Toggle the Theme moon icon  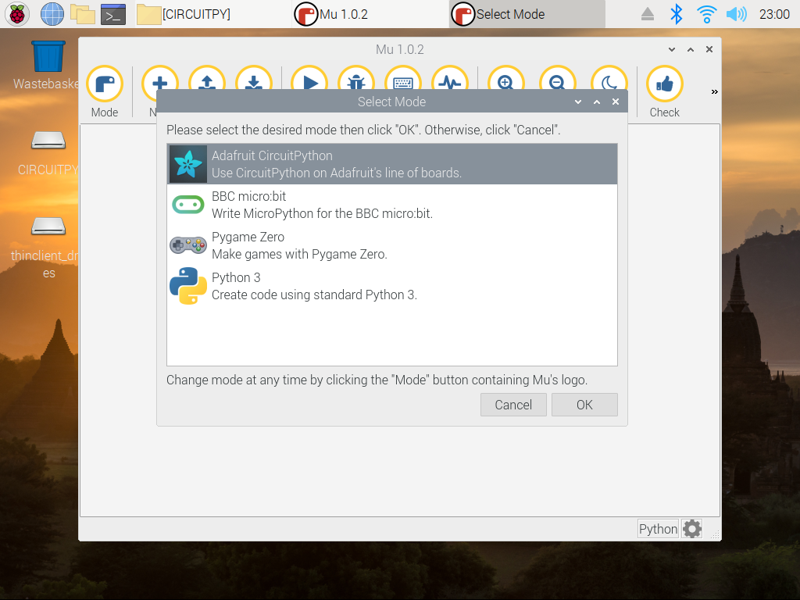(609, 79)
